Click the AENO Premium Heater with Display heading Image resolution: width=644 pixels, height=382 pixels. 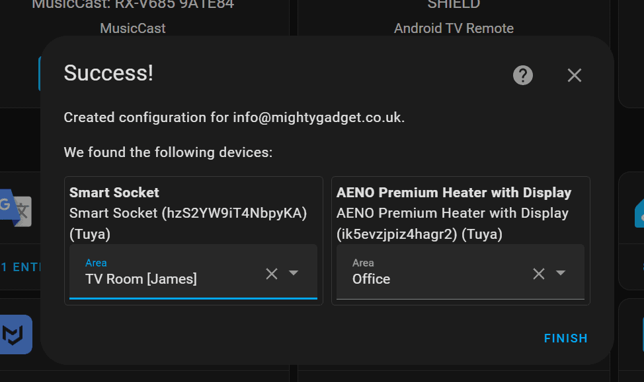point(454,193)
